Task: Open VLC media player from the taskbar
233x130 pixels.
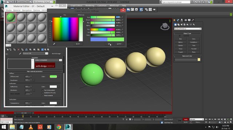Action: click(31, 127)
